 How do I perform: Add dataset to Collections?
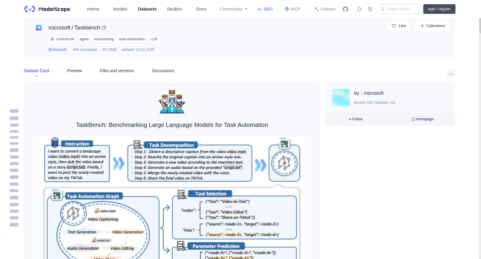(432, 26)
